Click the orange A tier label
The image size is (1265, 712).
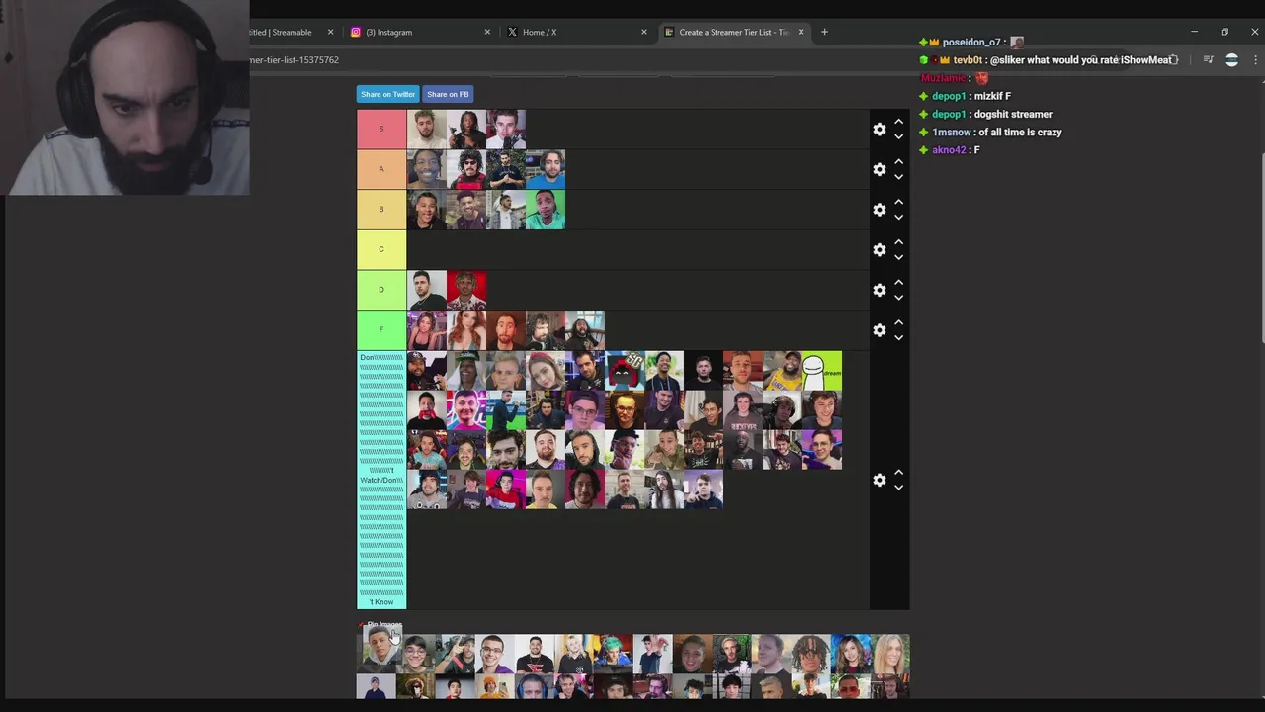tap(381, 169)
